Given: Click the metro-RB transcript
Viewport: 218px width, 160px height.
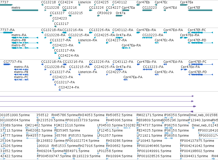Looking at the screenshot, I should click(25, 43).
